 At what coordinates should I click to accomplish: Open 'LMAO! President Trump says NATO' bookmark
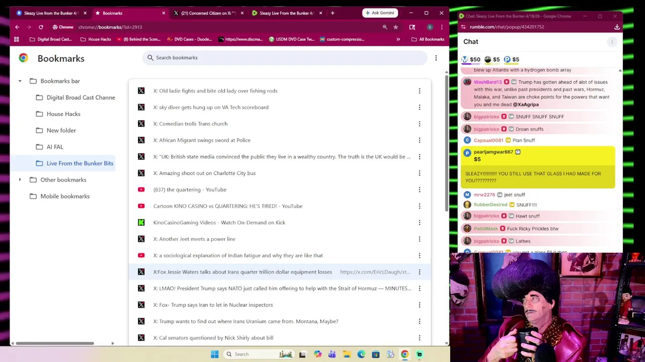(282, 289)
